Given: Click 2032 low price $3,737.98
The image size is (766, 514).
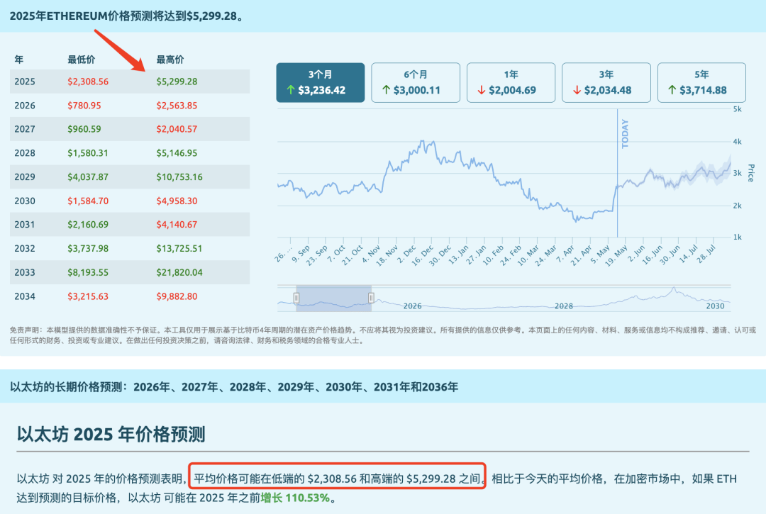Looking at the screenshot, I should 88,249.
